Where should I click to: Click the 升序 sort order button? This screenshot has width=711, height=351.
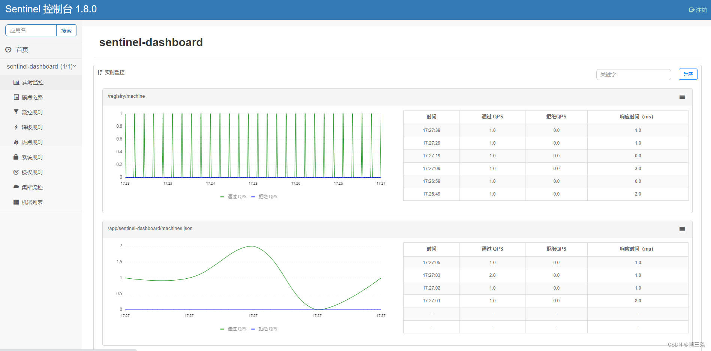(x=688, y=74)
